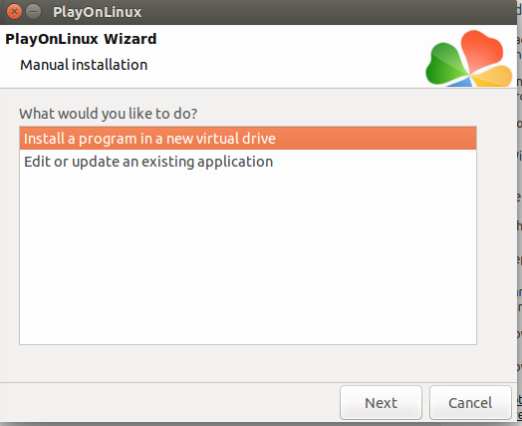Screen dimensions: 522x426
Task: Minimize the PlayOnLinux window
Action: tap(33, 12)
